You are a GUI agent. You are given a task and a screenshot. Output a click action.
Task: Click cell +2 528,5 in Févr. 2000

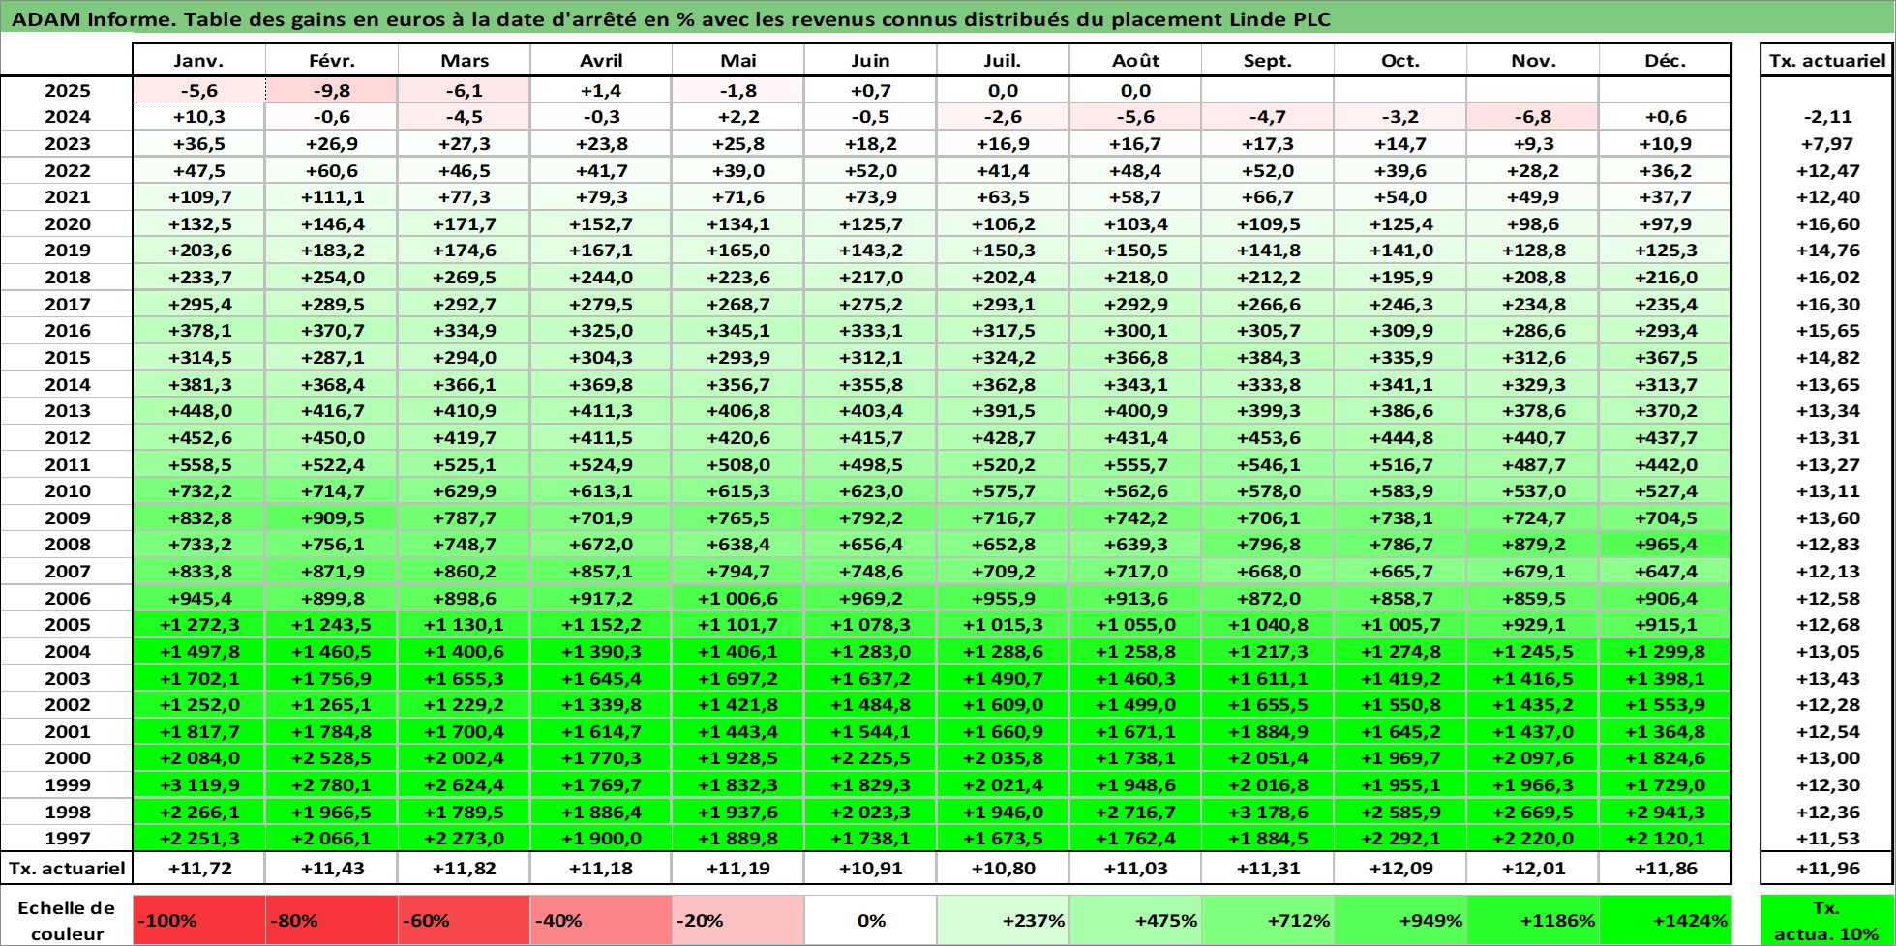332,758
